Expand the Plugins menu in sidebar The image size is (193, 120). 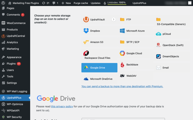(11, 64)
